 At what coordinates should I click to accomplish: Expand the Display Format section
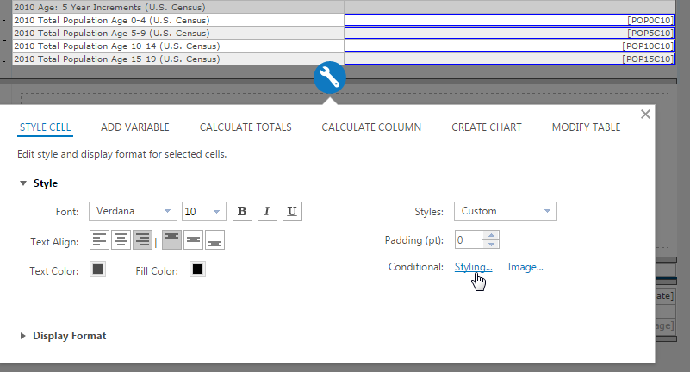pyautogui.click(x=69, y=336)
